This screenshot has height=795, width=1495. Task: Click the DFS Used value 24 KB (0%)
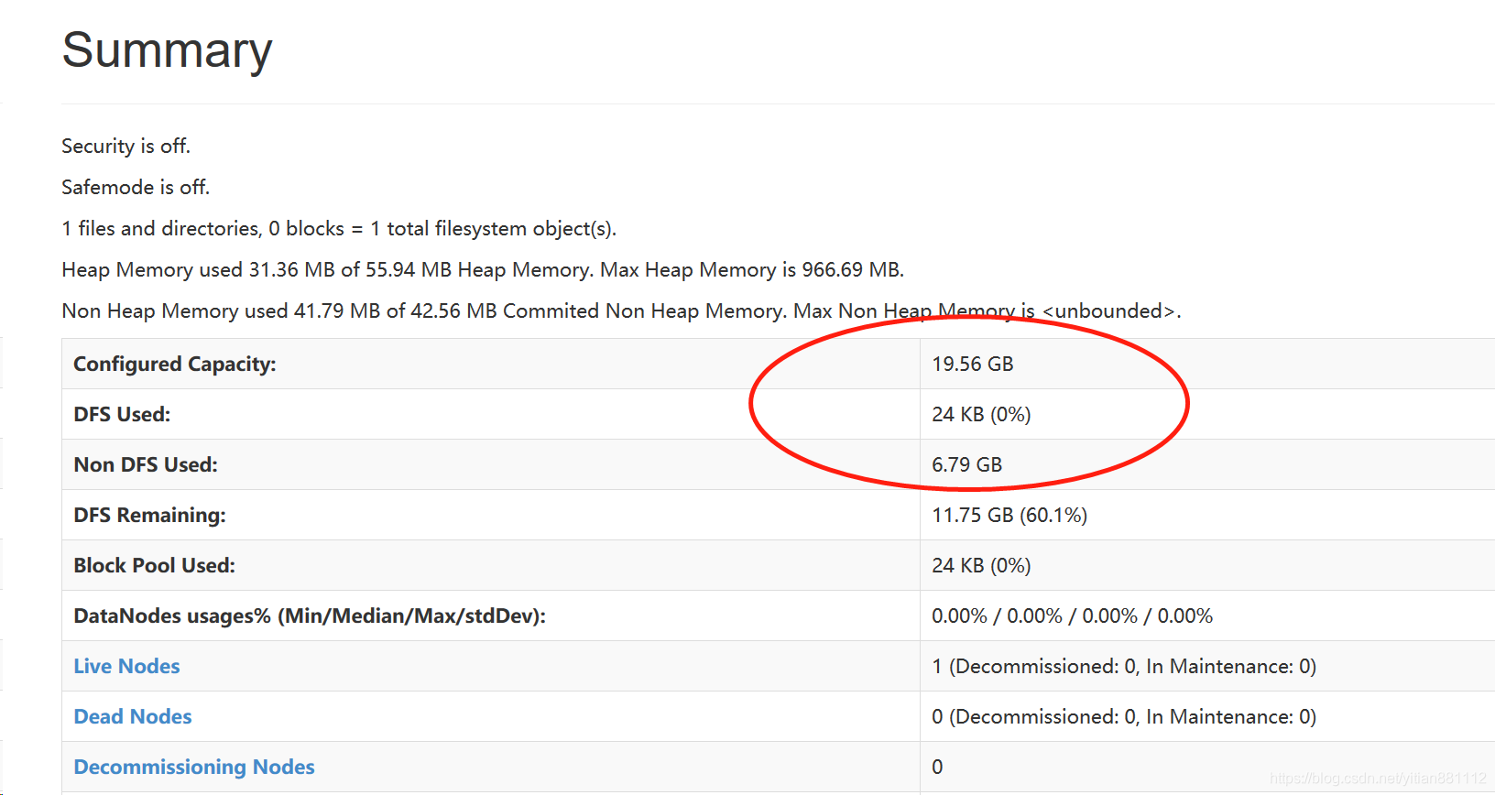coord(981,414)
